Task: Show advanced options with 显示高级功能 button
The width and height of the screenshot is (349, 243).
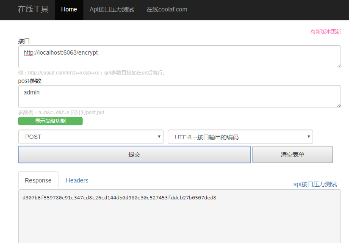Action: pos(50,121)
